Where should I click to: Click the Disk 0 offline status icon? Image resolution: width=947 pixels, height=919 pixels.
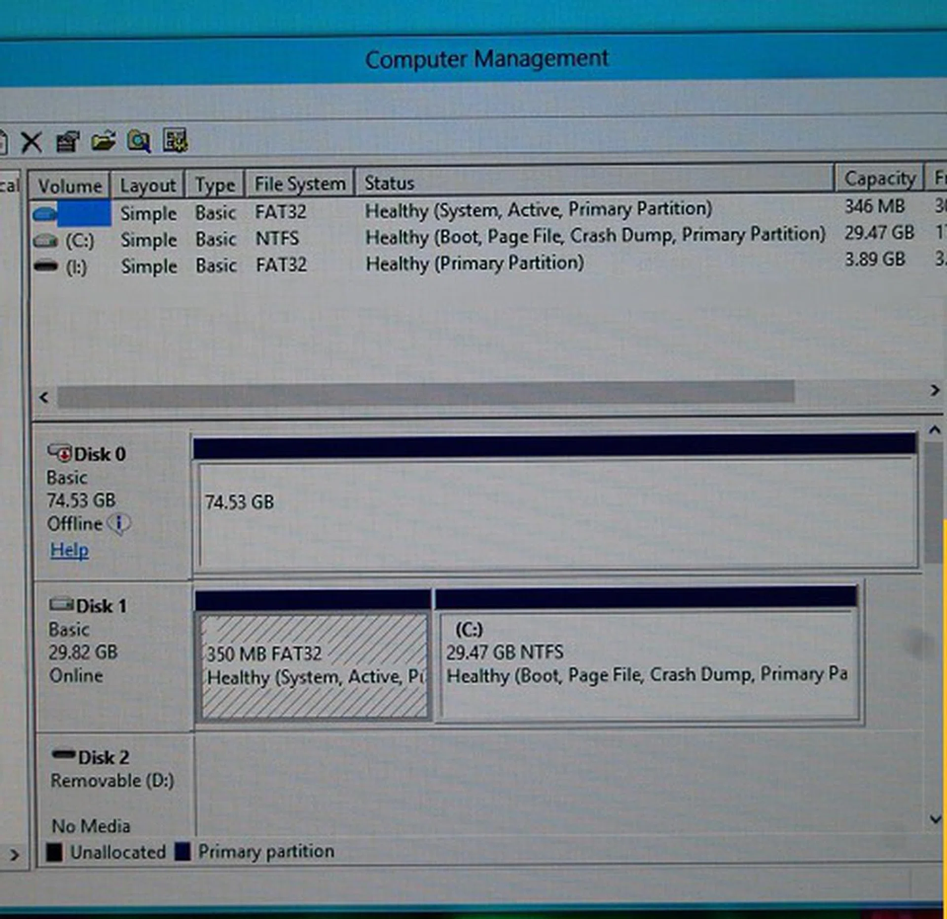coord(60,453)
